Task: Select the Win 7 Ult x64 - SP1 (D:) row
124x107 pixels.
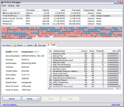Action: [x=62, y=18]
